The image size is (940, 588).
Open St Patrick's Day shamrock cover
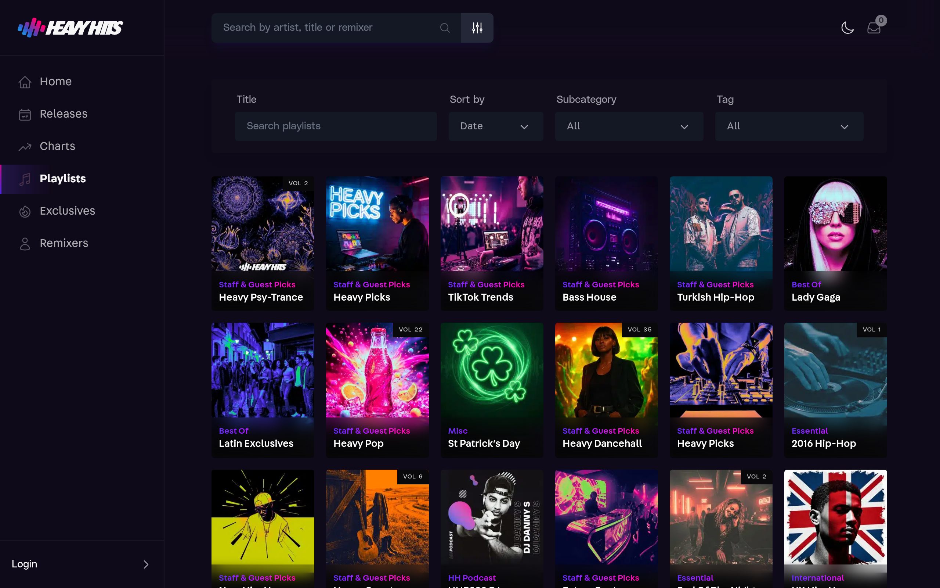(x=492, y=370)
